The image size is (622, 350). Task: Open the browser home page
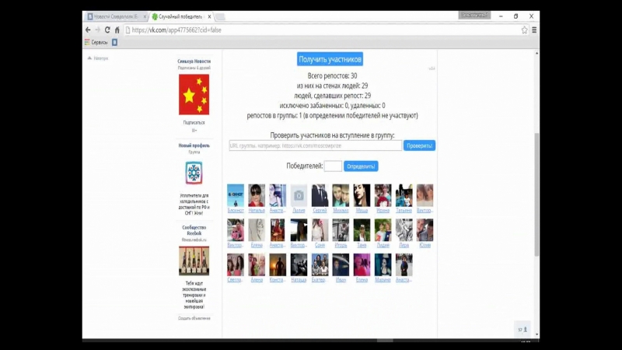(117, 30)
